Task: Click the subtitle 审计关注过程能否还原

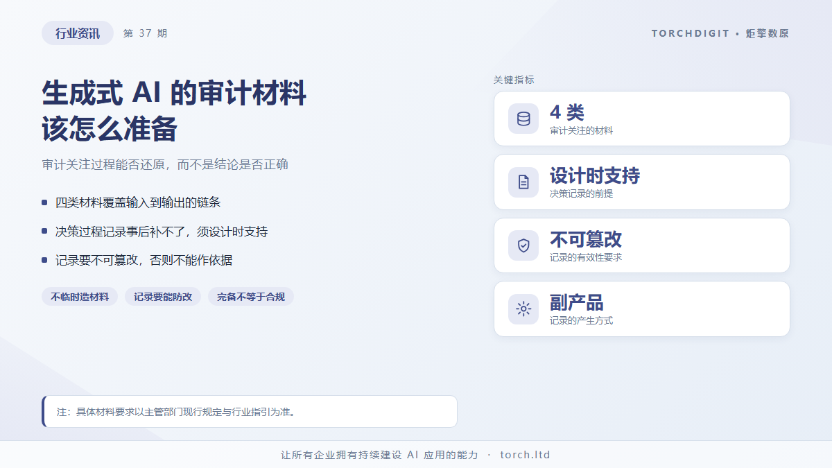Action: pyautogui.click(x=165, y=164)
